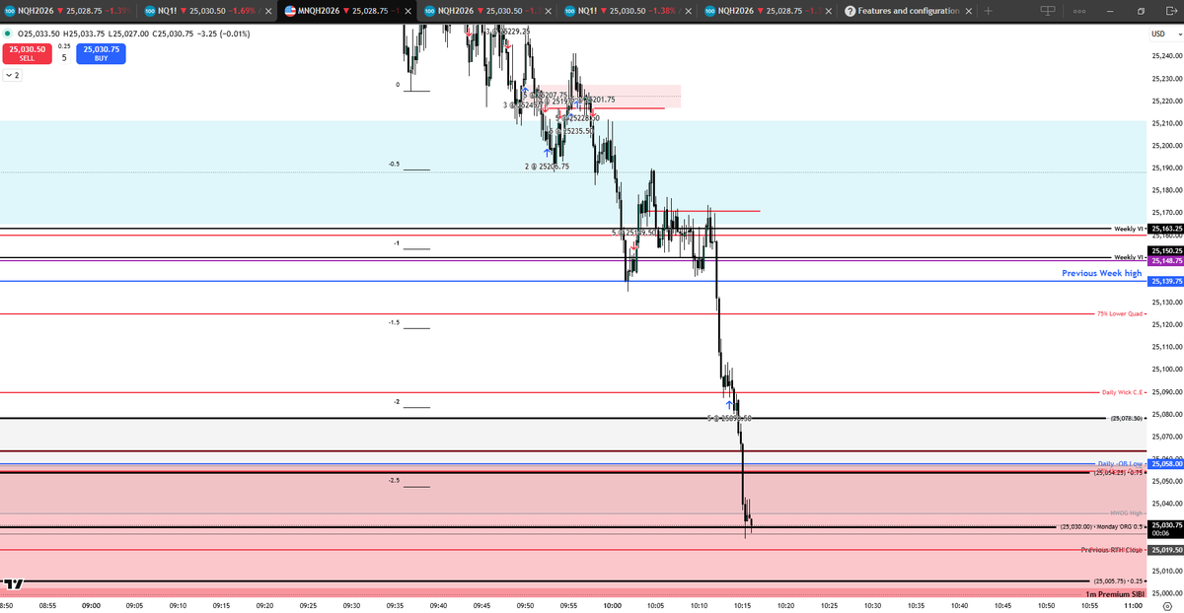Click Features and configuration help icon

click(x=851, y=11)
